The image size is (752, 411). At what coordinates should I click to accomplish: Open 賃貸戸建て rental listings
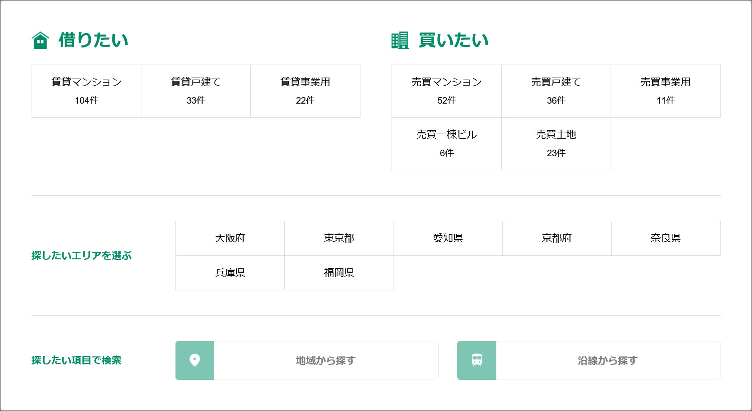(x=196, y=91)
